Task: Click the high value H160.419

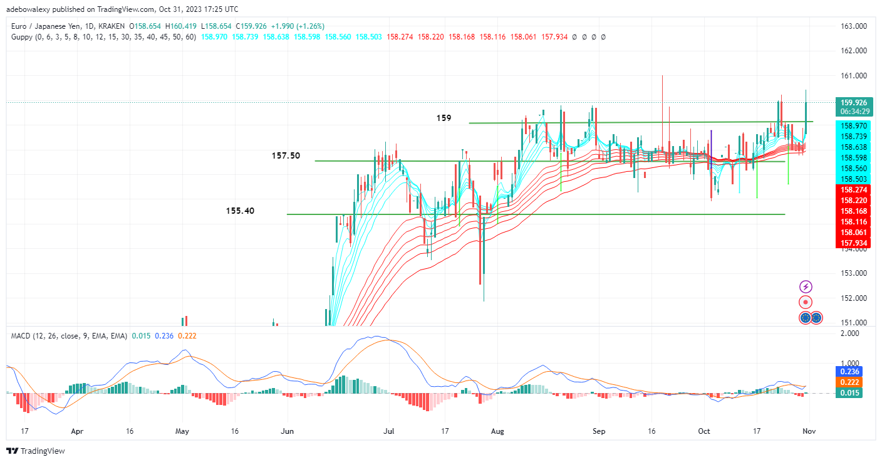Action: [180, 26]
